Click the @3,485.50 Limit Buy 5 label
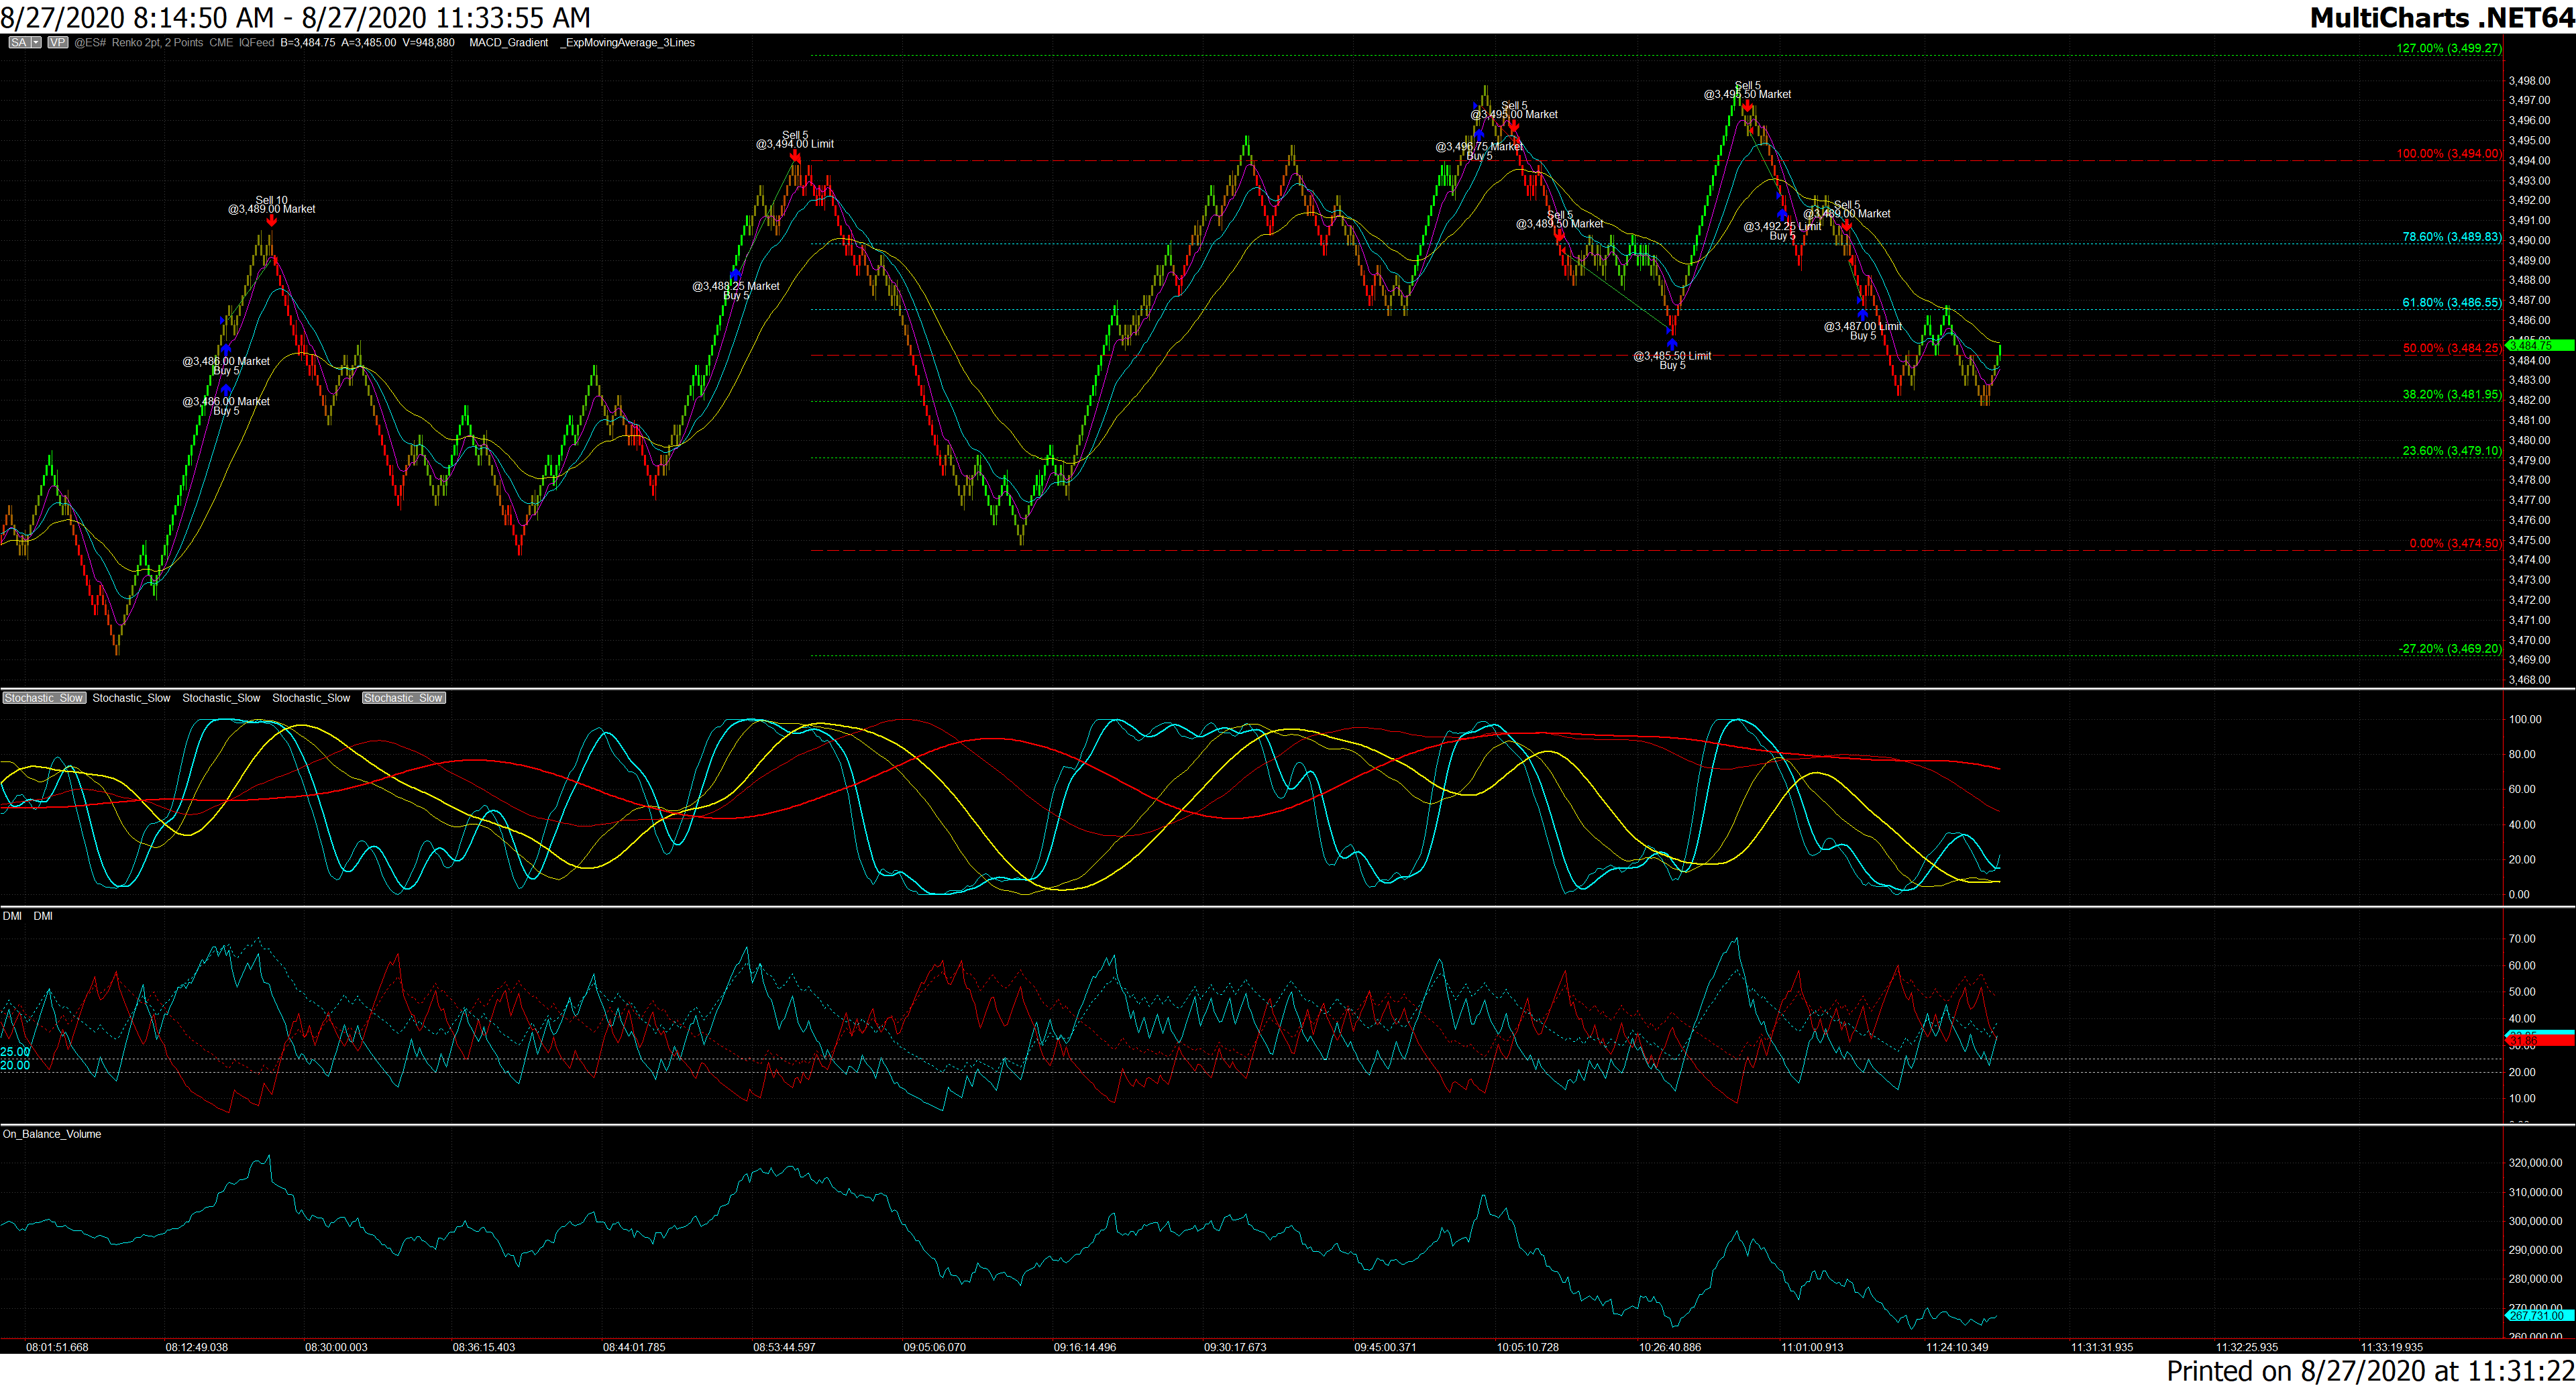2576x1386 pixels. [1672, 360]
